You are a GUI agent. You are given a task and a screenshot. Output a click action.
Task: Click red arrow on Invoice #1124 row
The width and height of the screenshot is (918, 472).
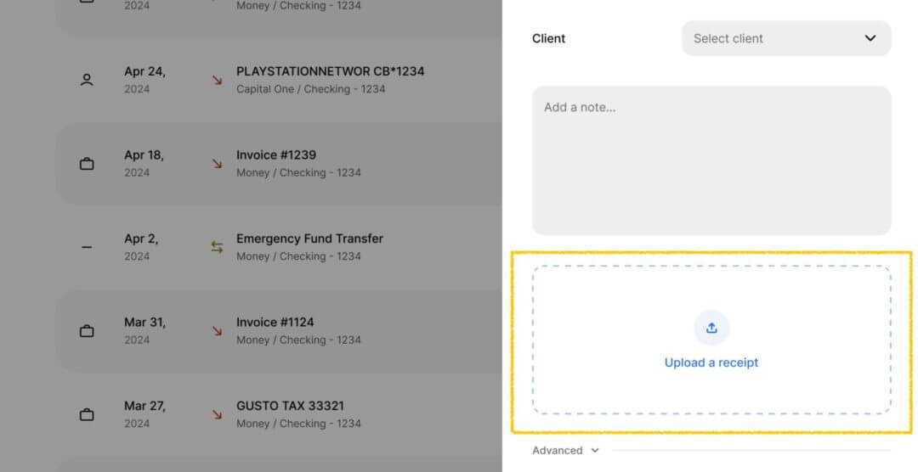pyautogui.click(x=218, y=331)
